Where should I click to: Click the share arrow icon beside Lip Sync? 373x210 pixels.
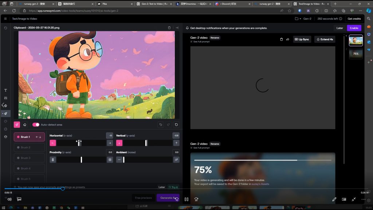point(287,39)
